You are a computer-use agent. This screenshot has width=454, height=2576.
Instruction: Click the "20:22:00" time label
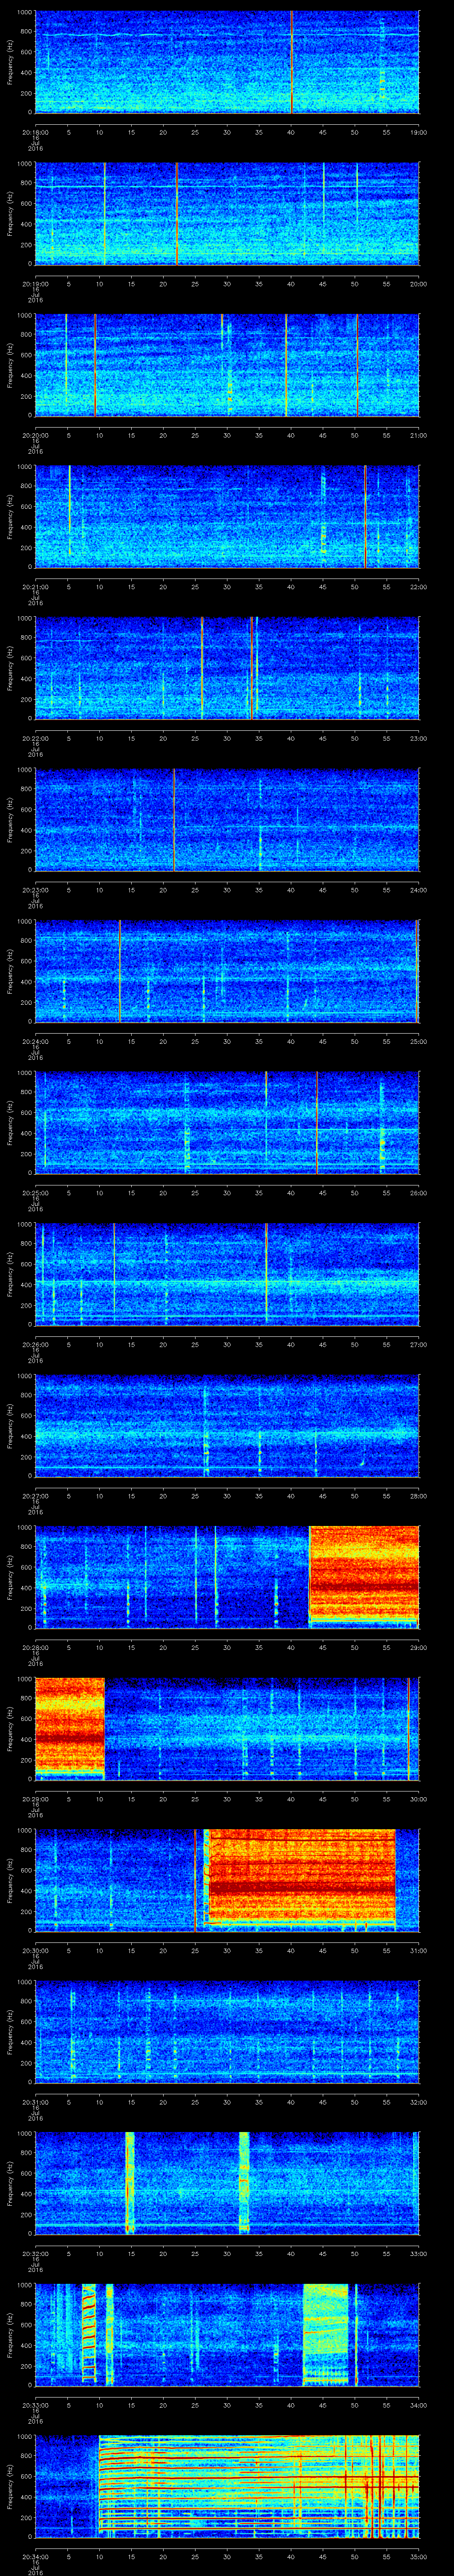point(35,738)
